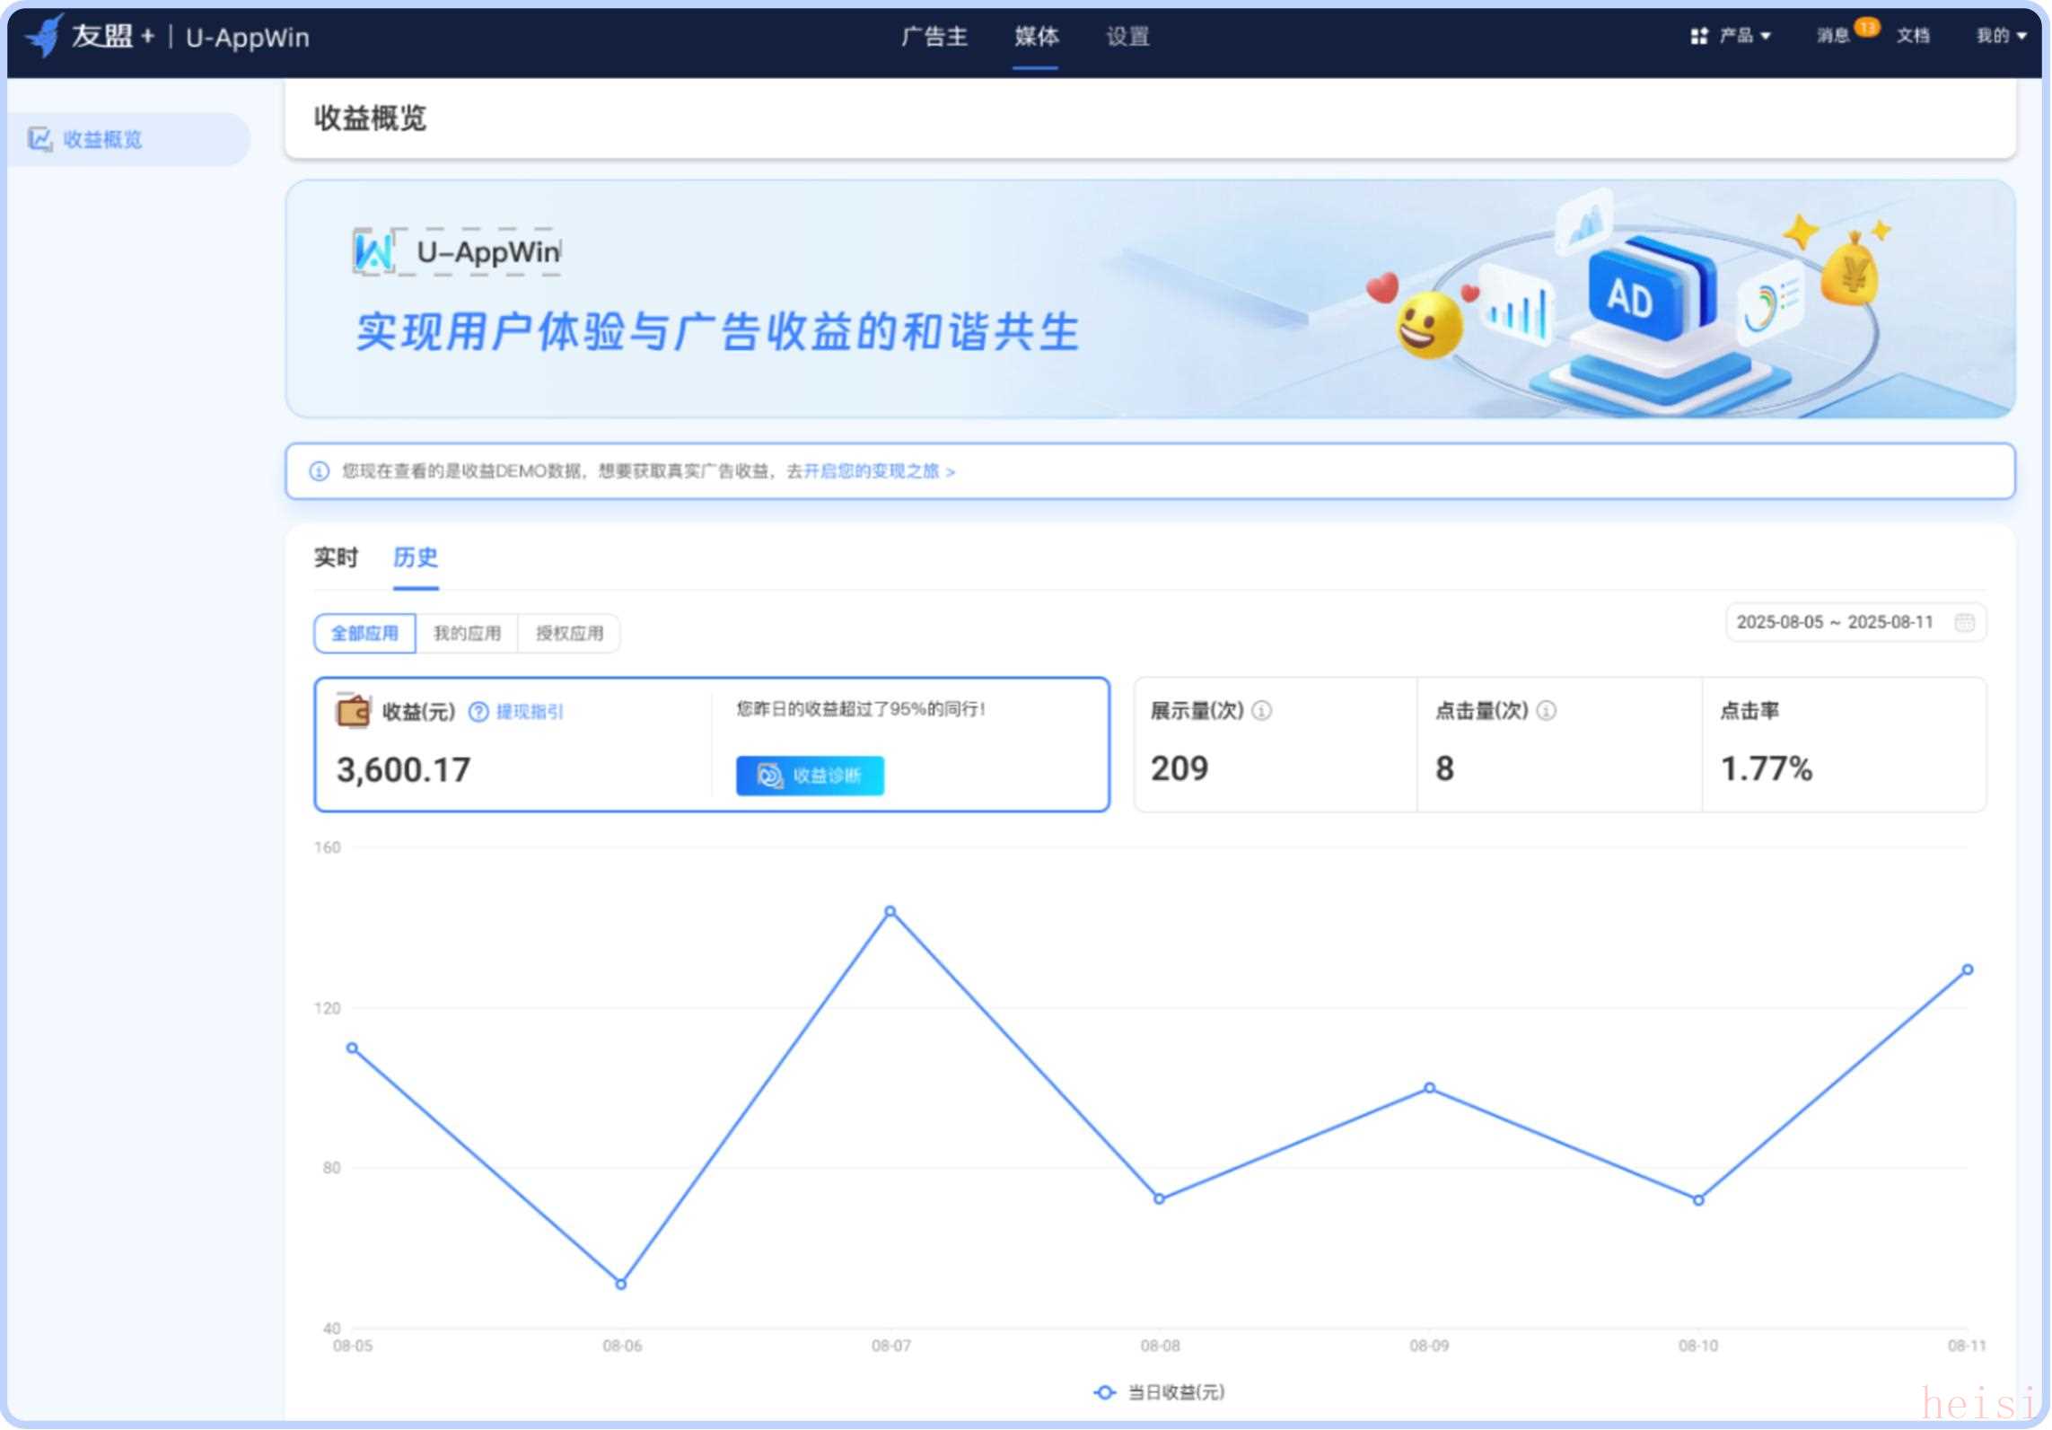
Task: Click the 产品 grid icon in header
Action: click(1698, 36)
